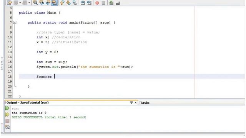The image size is (246, 138).
Task: Click the "run:" output line
Action: point(15,108)
